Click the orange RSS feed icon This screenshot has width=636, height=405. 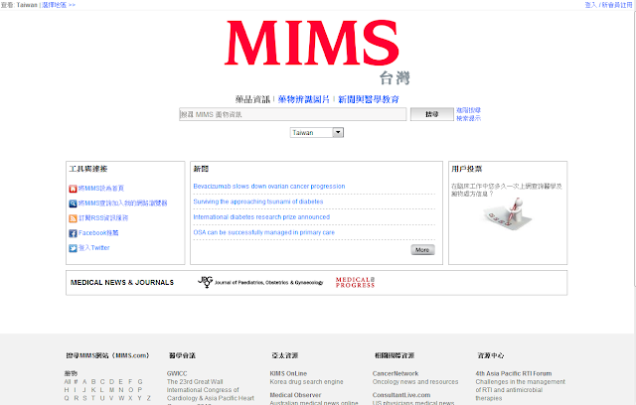pos(73,218)
